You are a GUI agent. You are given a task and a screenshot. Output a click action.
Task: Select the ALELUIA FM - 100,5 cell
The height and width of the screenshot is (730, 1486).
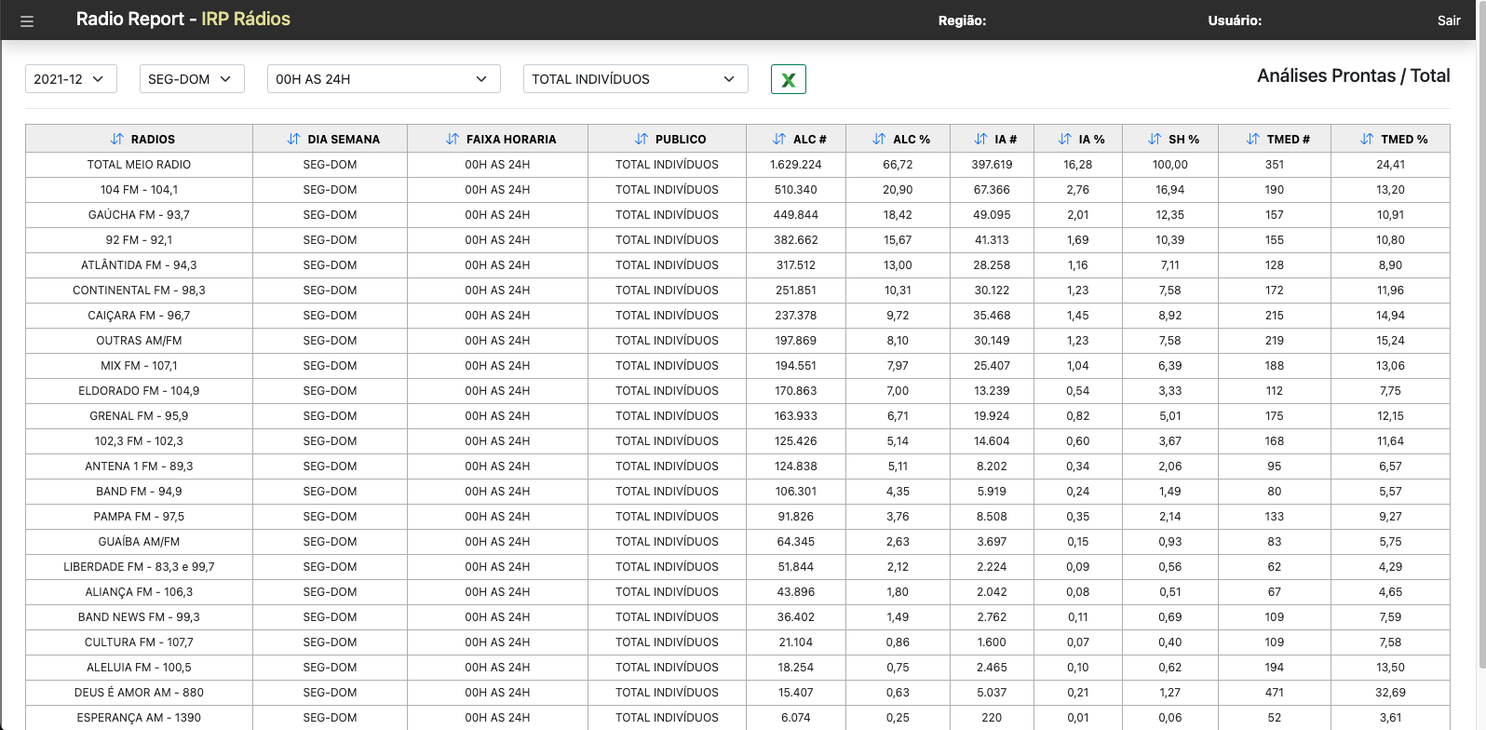[139, 668]
